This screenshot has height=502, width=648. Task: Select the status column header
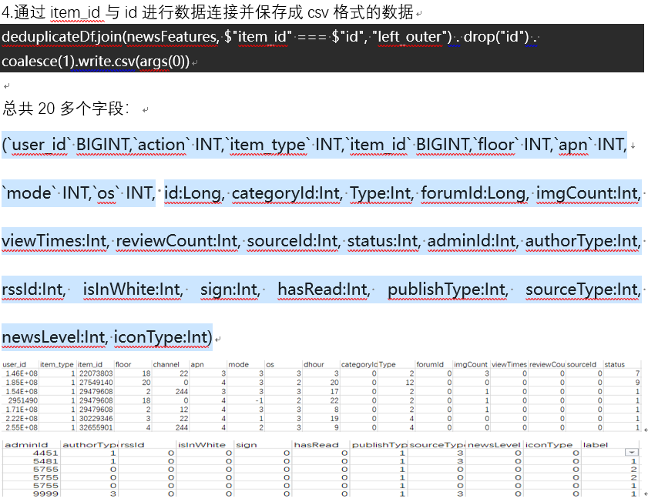click(615, 364)
